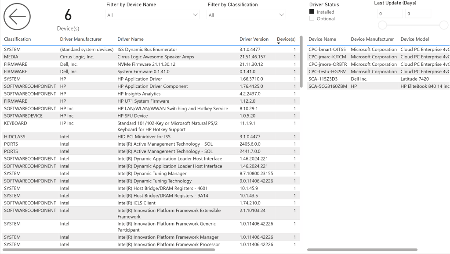Open the Filter by Device Name dropdown
Viewport: 450px width, 254px height.
(152, 15)
